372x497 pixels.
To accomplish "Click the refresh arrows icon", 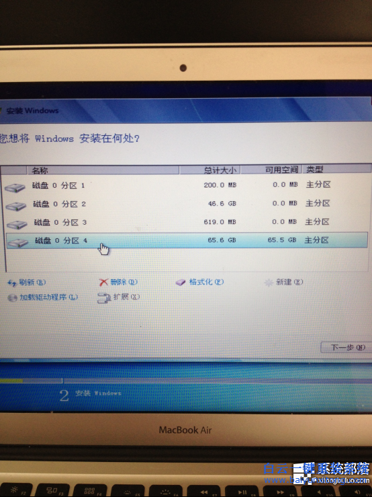I will 11,282.
